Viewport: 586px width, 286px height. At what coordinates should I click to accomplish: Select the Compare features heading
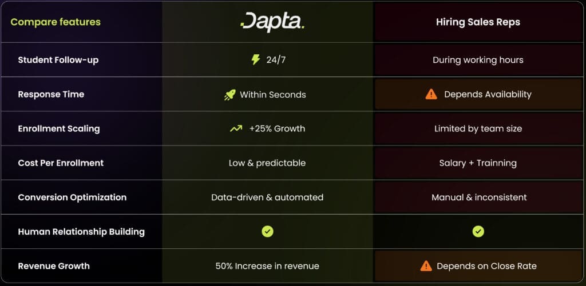click(x=56, y=22)
